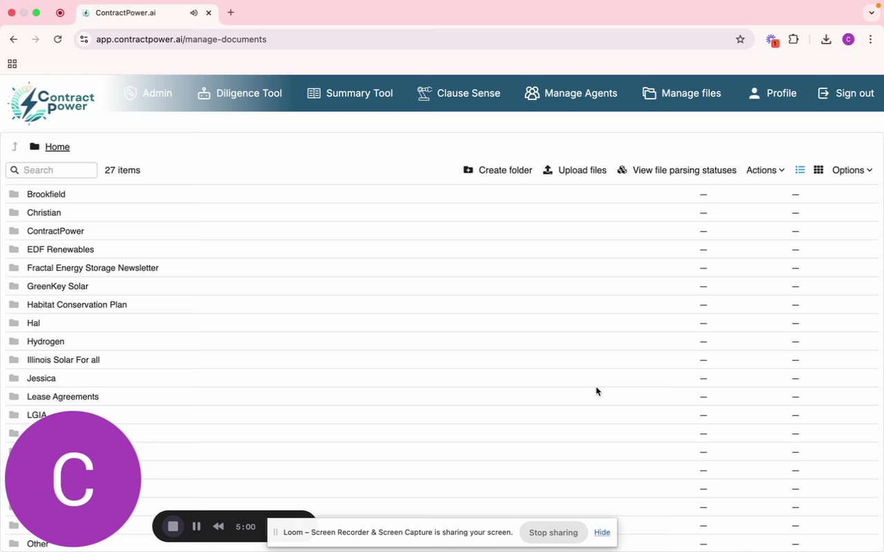
Task: Pause the Loom recording
Action: tap(197, 526)
